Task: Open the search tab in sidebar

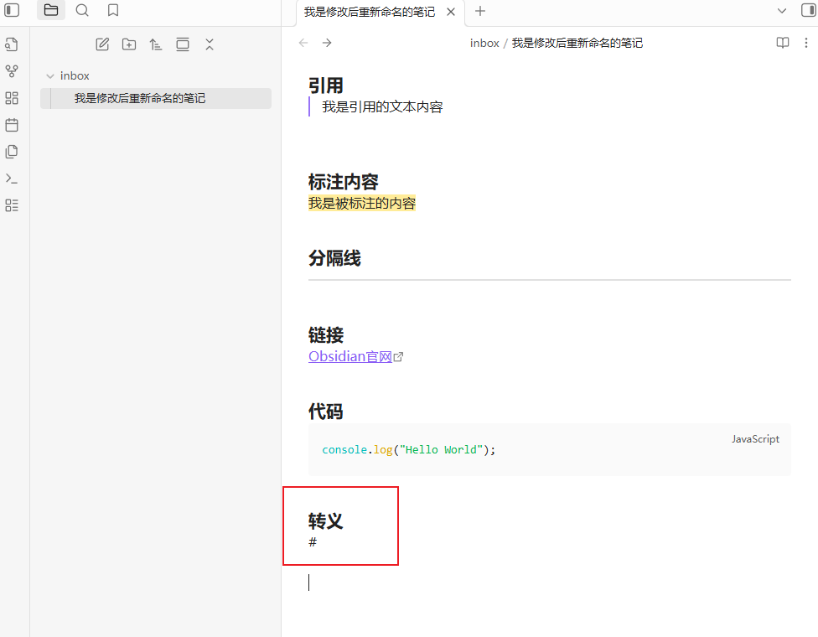Action: [82, 11]
